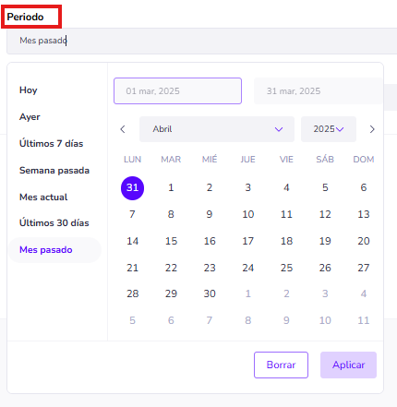Viewport: 397px width, 407px height.
Task: Click start date field 01 mar, 2025
Action: (x=177, y=91)
